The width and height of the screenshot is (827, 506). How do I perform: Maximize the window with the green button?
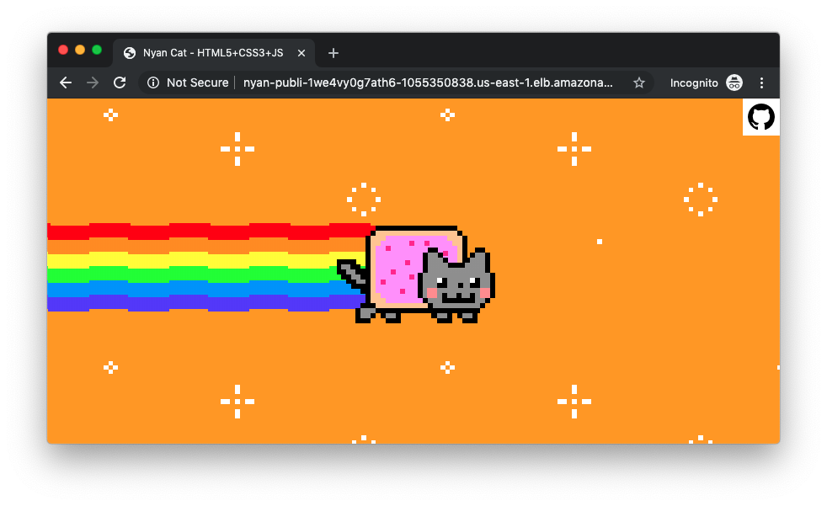pyautogui.click(x=97, y=50)
